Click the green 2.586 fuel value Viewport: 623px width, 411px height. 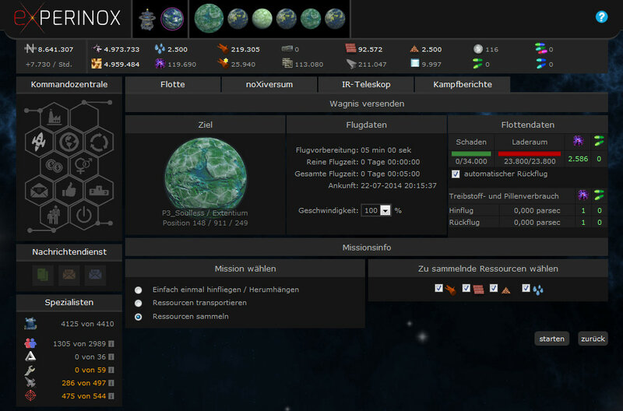point(578,160)
